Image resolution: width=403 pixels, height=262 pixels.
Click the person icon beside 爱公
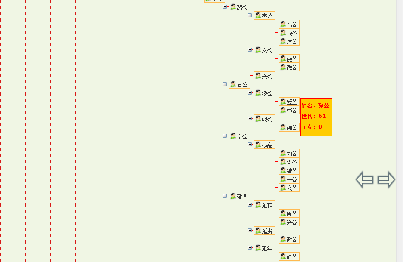point(283,102)
